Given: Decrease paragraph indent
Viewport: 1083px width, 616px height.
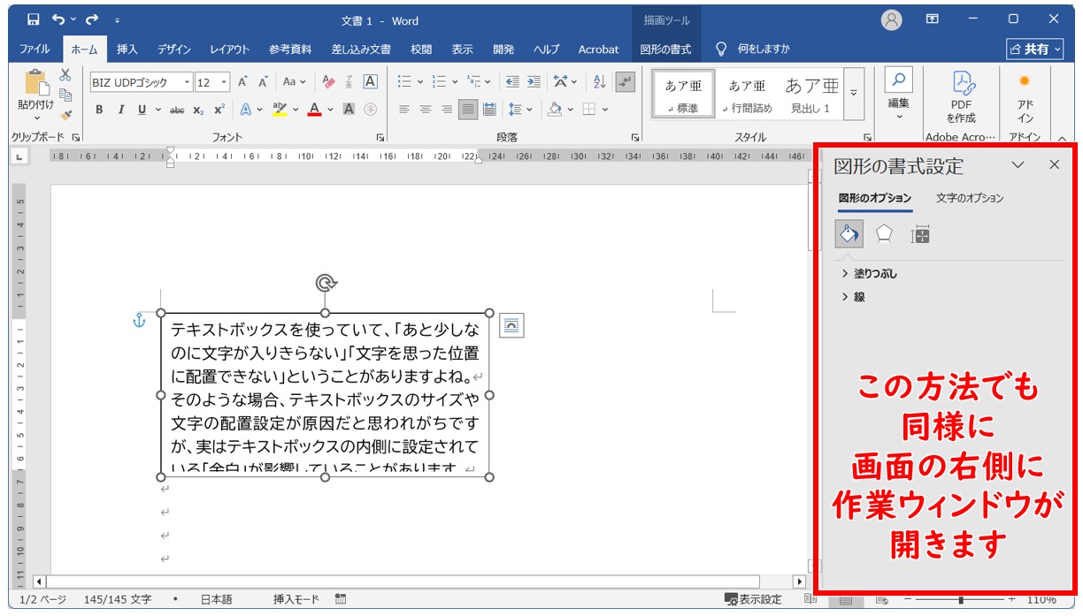Looking at the screenshot, I should (512, 82).
